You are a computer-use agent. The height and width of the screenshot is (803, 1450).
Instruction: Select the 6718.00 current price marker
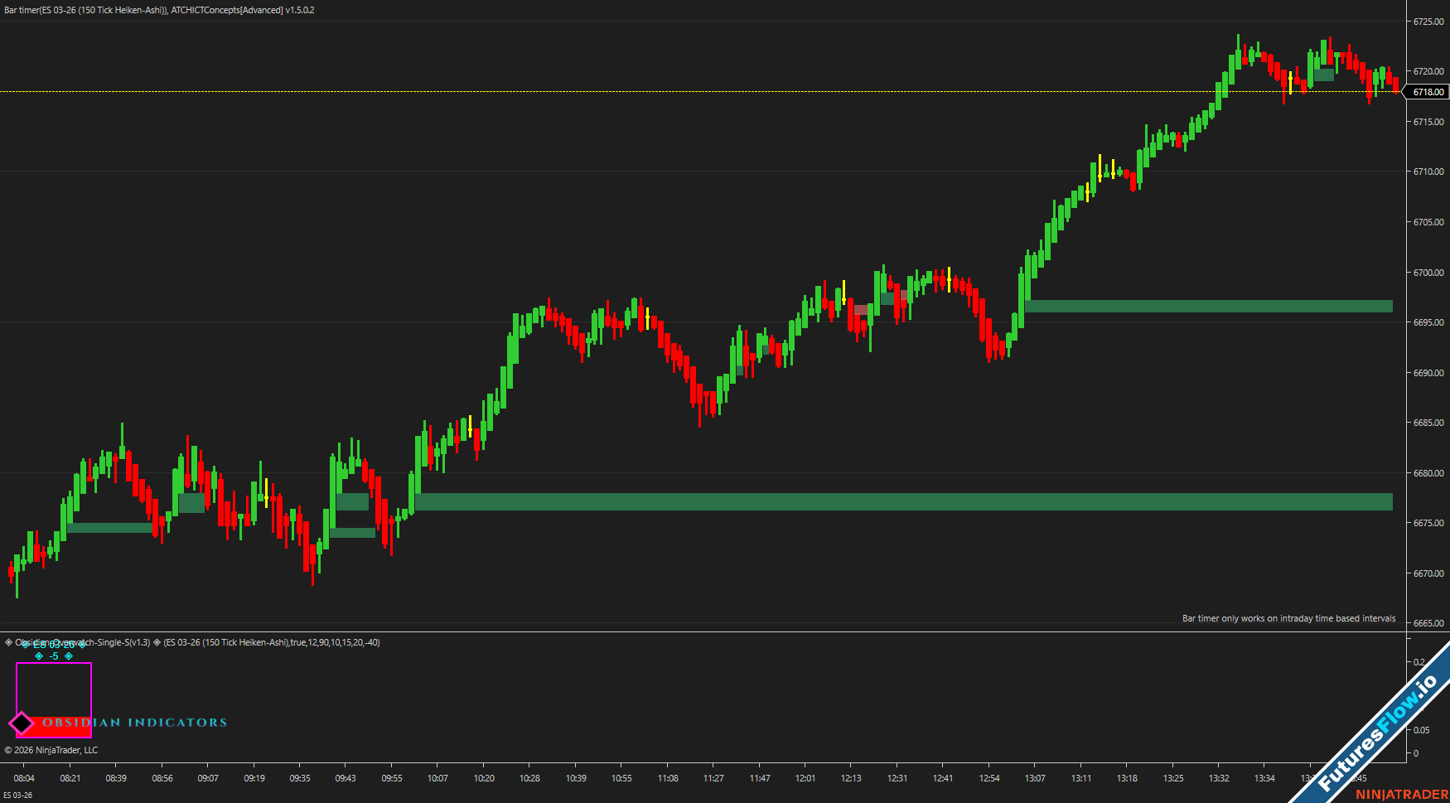point(1428,92)
